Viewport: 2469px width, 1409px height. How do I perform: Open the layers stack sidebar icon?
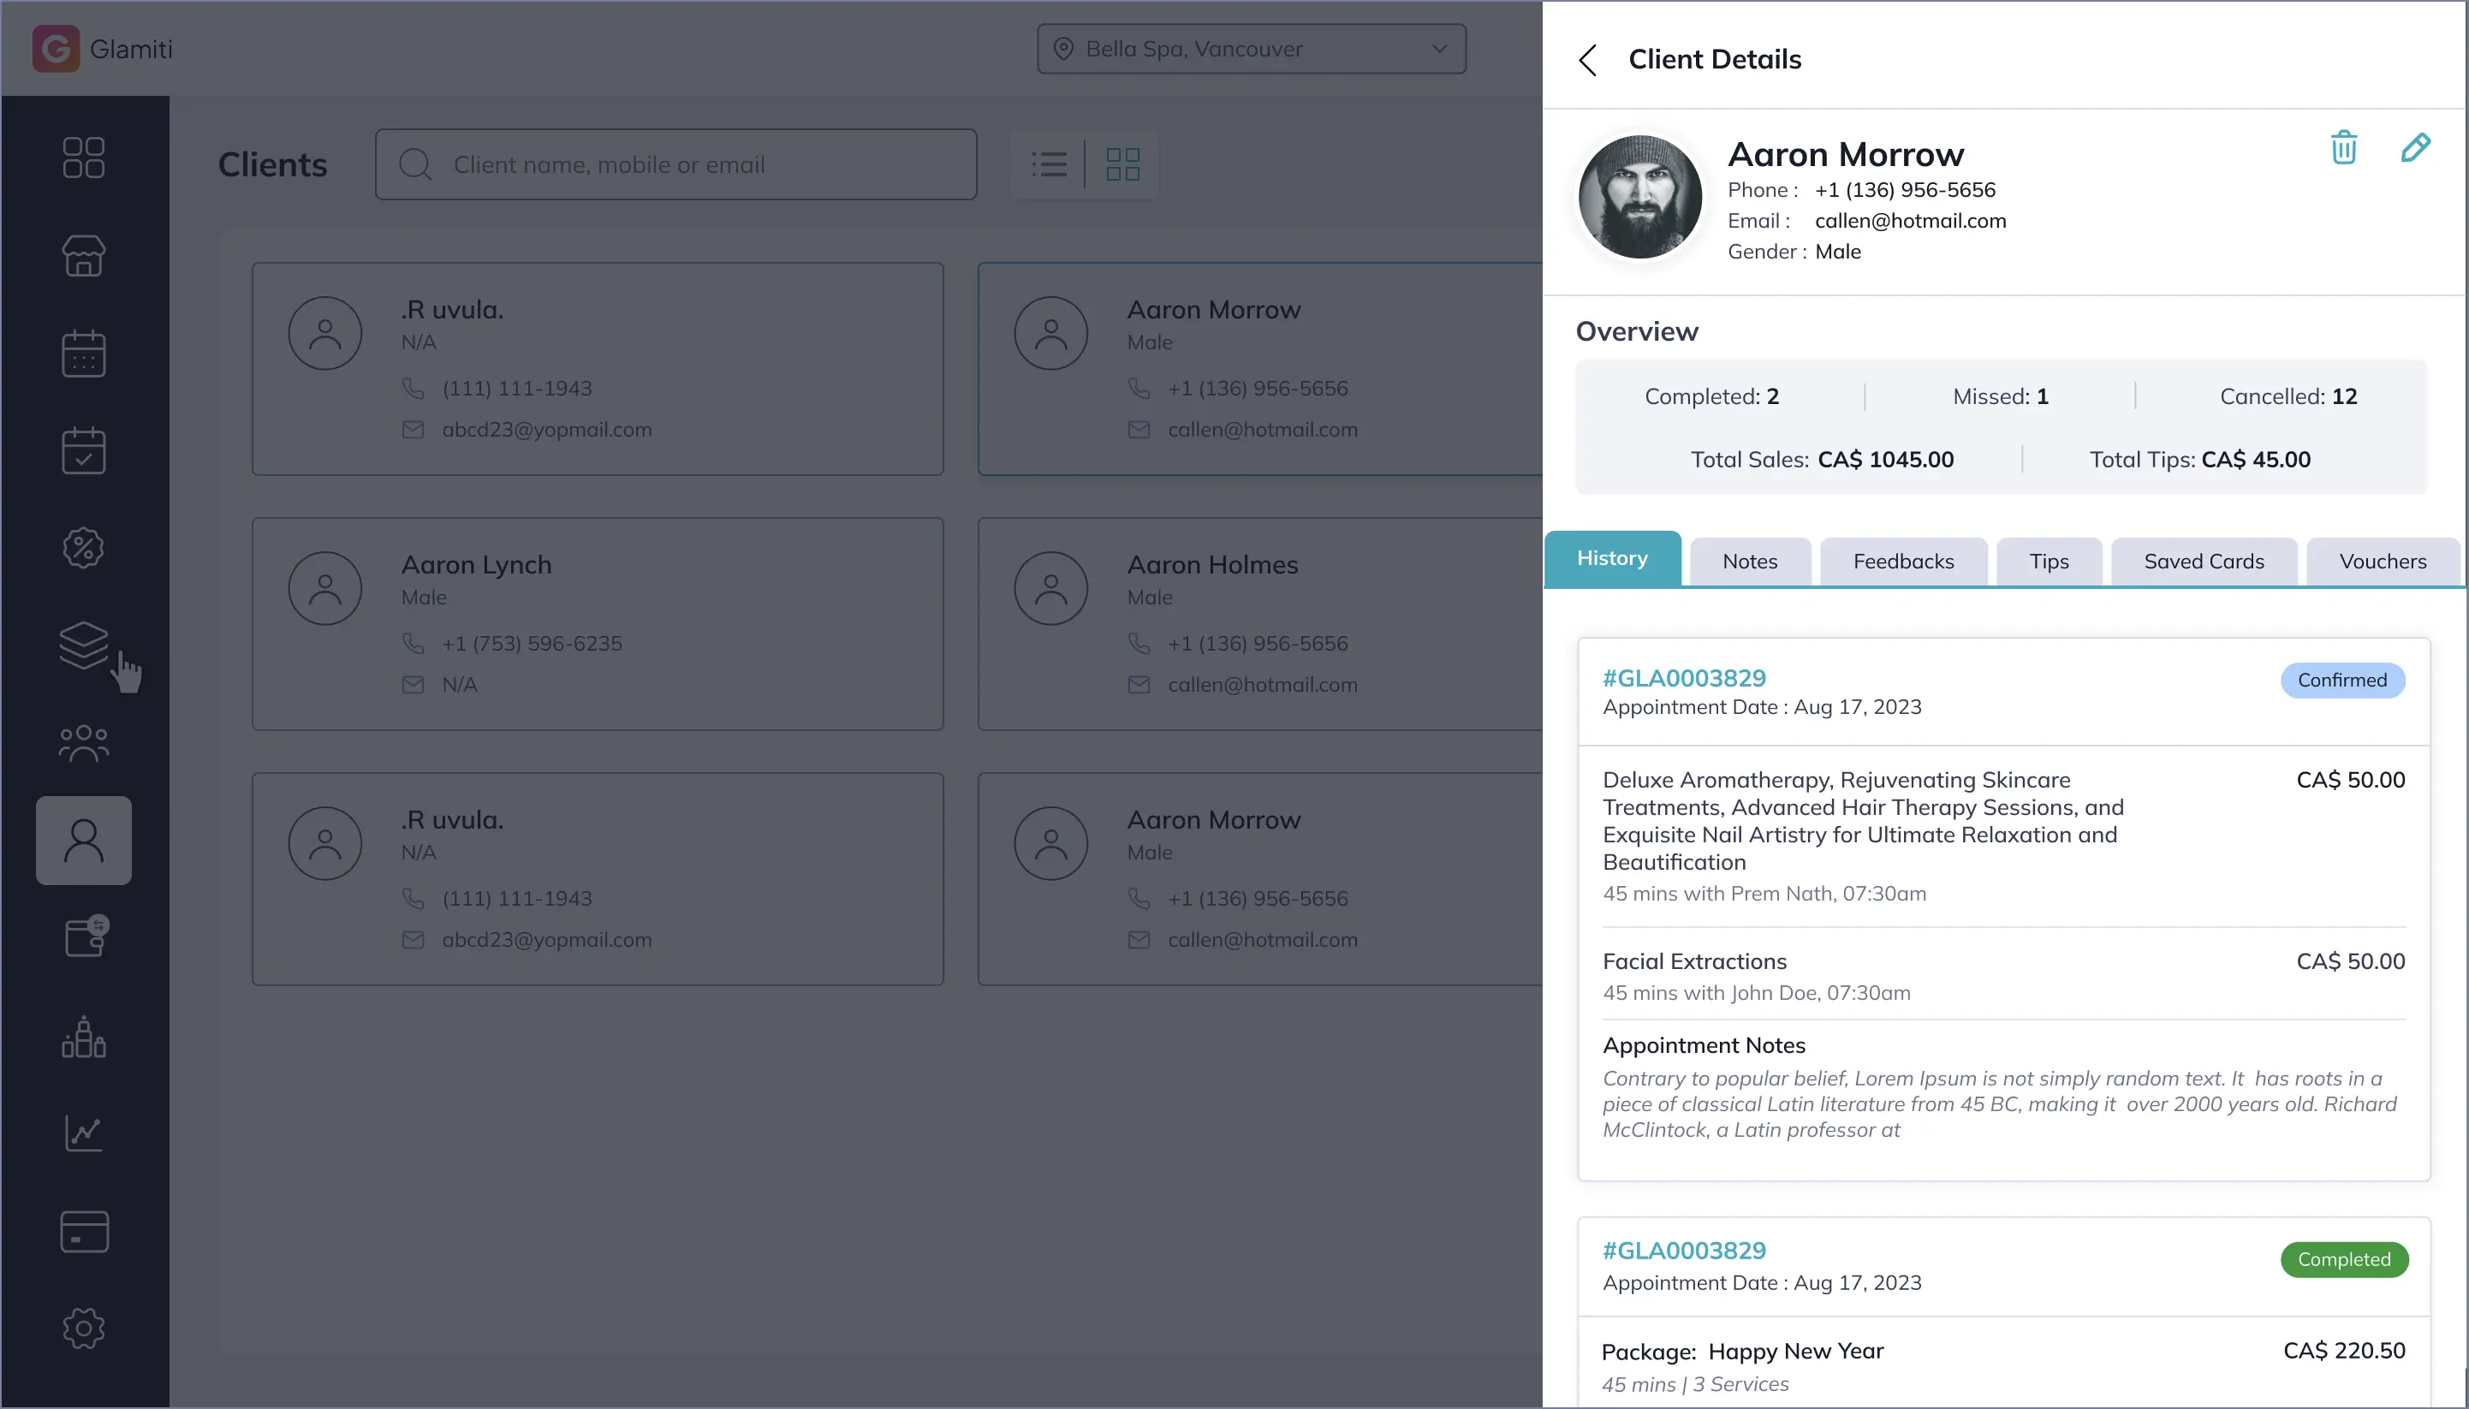tap(83, 645)
